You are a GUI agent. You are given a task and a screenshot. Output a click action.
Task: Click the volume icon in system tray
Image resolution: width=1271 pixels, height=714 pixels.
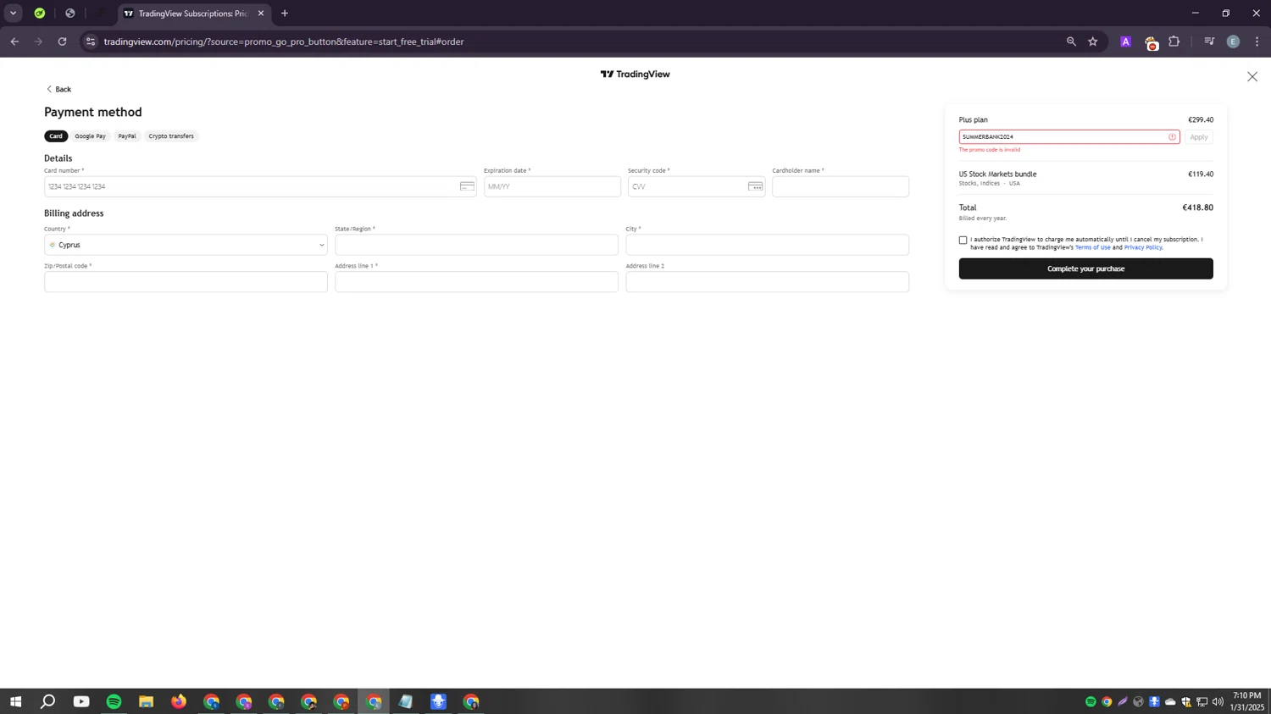pos(1218,701)
